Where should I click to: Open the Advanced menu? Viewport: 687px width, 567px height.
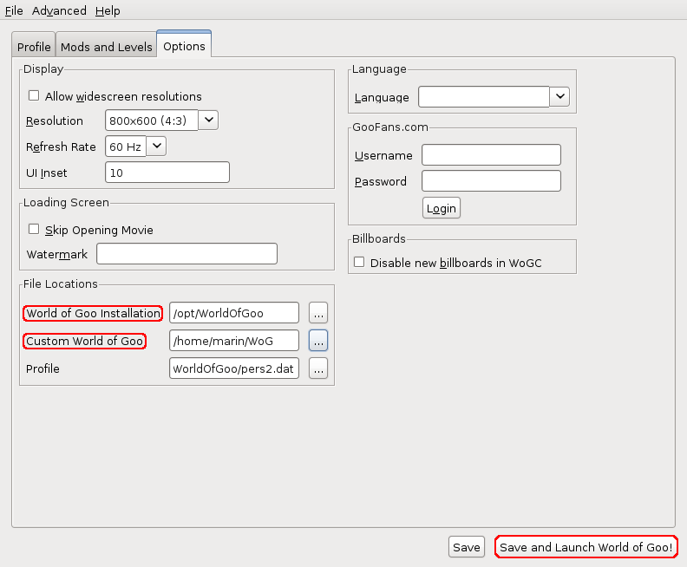pos(59,11)
